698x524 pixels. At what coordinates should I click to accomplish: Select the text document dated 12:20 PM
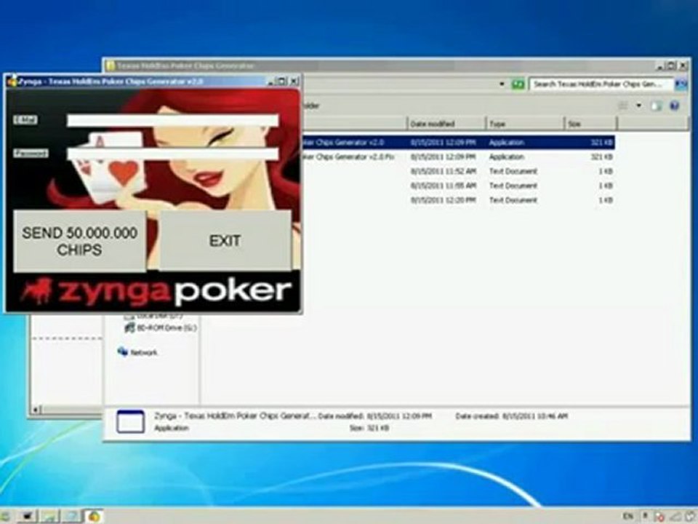(x=459, y=200)
